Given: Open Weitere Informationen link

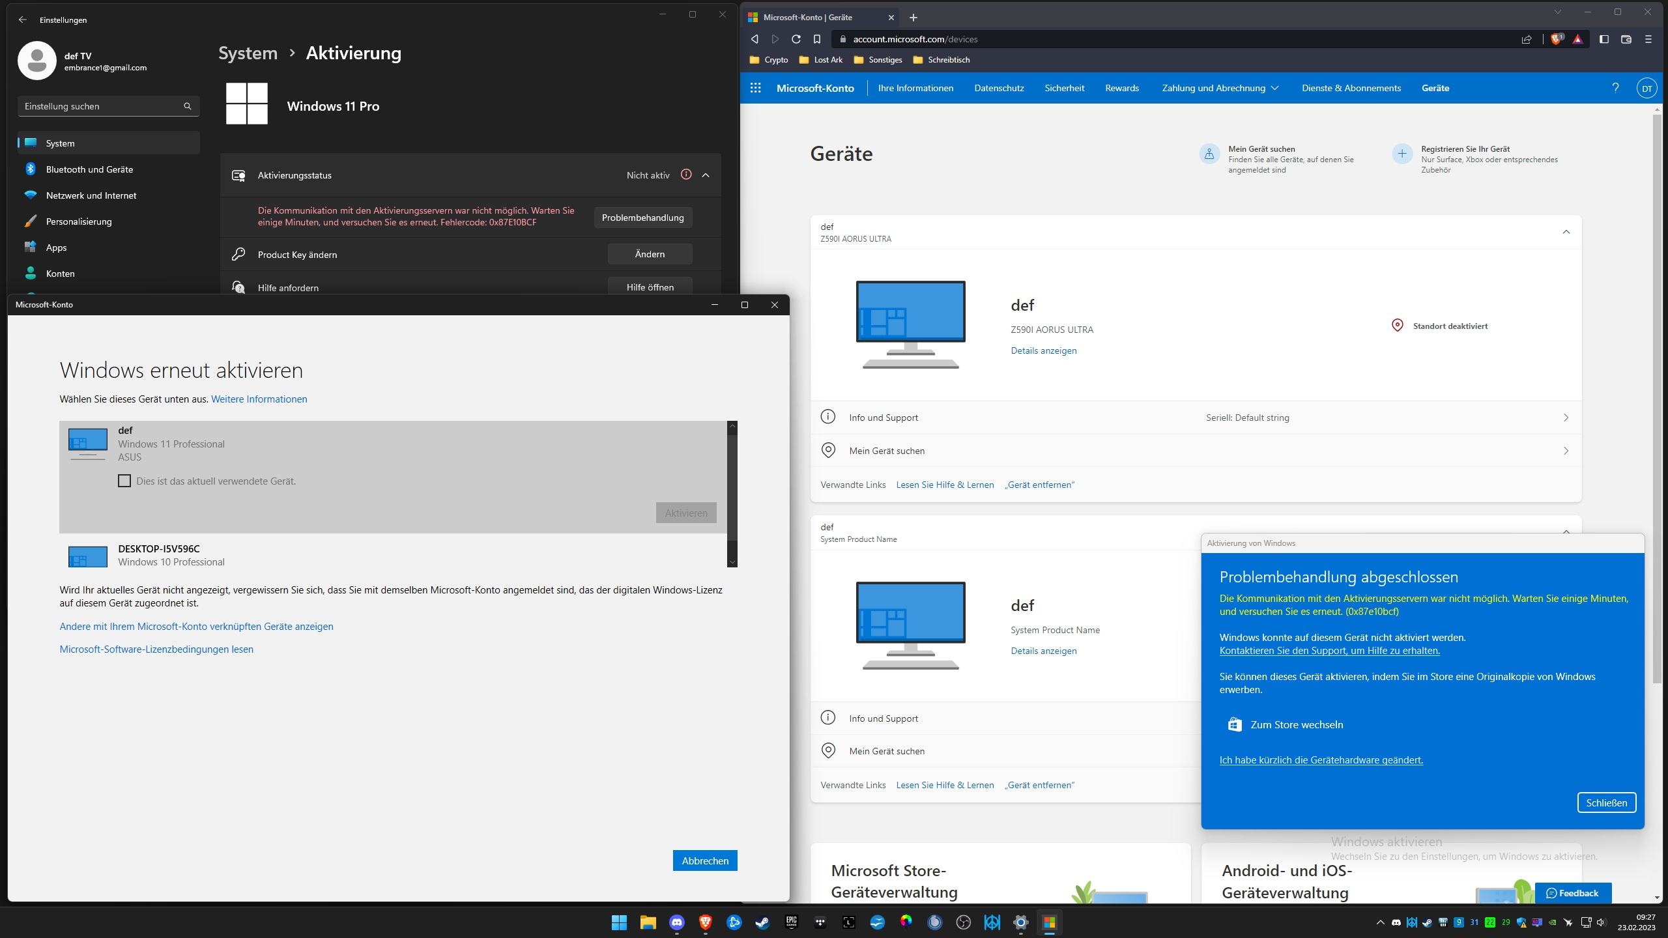Looking at the screenshot, I should tap(259, 399).
